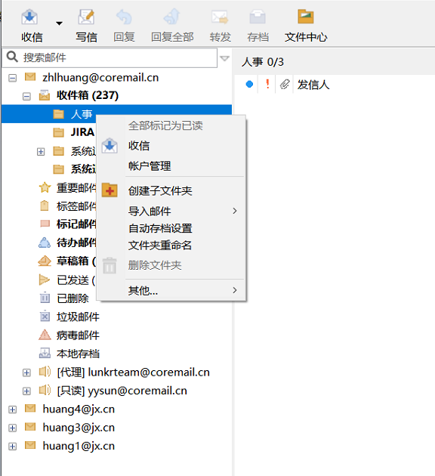Open the 文件中心 file center icon
Image resolution: width=435 pixels, height=476 pixels.
pyautogui.click(x=305, y=17)
